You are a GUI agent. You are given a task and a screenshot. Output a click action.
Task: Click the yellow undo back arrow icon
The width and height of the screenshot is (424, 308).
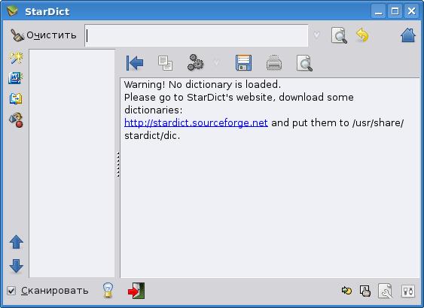[362, 35]
